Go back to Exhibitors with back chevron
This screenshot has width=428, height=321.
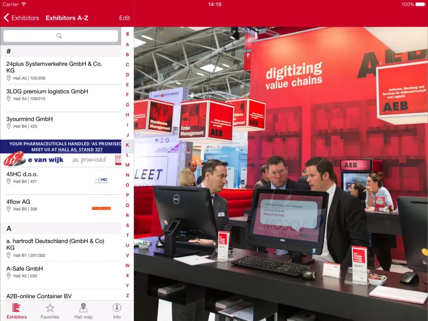[21, 18]
